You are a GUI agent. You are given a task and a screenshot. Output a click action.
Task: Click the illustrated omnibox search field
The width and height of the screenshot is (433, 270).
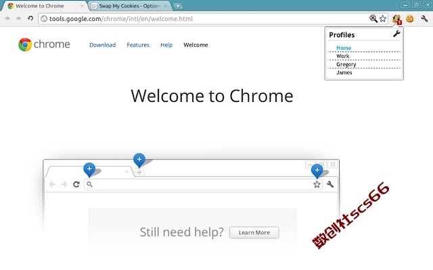point(203,184)
